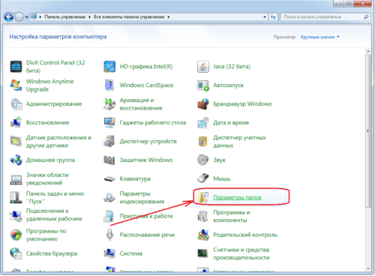Screen dimensions: 375x276
Task: Open the Счетчики и средства производительности icon
Action: click(x=203, y=253)
